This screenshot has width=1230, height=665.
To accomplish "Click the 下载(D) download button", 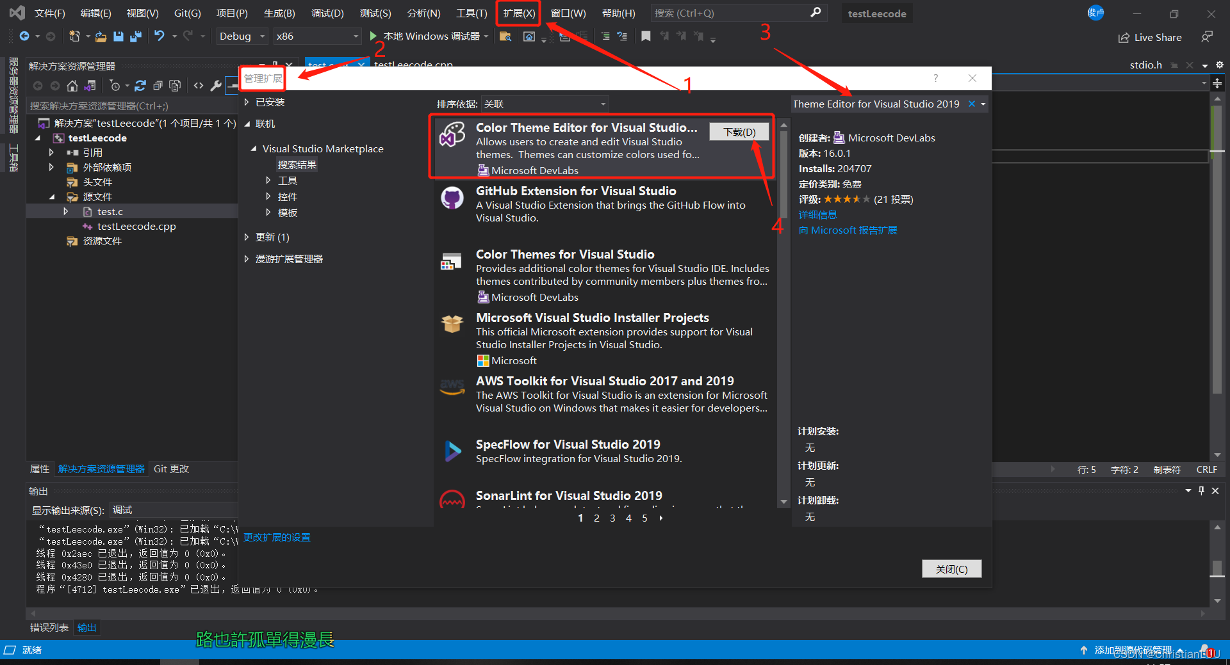I will pyautogui.click(x=740, y=132).
